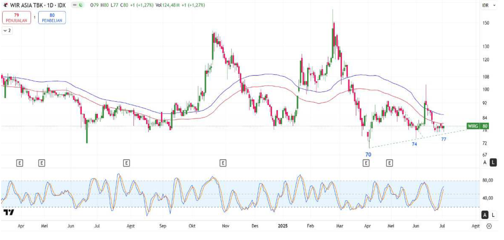Screen dimensions: 504x240
Task: Click the C80 close value in legend
Action: 124,5
